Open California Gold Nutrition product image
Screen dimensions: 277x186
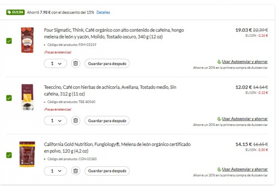pos(27,154)
